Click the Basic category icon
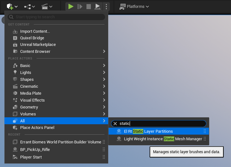This screenshot has height=167, width=231. click(15, 65)
